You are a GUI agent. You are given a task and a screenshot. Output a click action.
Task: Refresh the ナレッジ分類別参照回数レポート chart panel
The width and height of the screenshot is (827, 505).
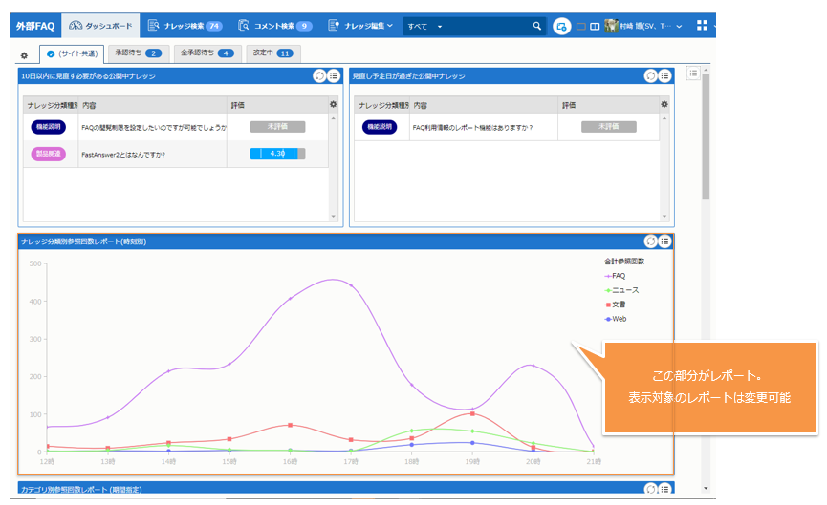click(x=651, y=242)
